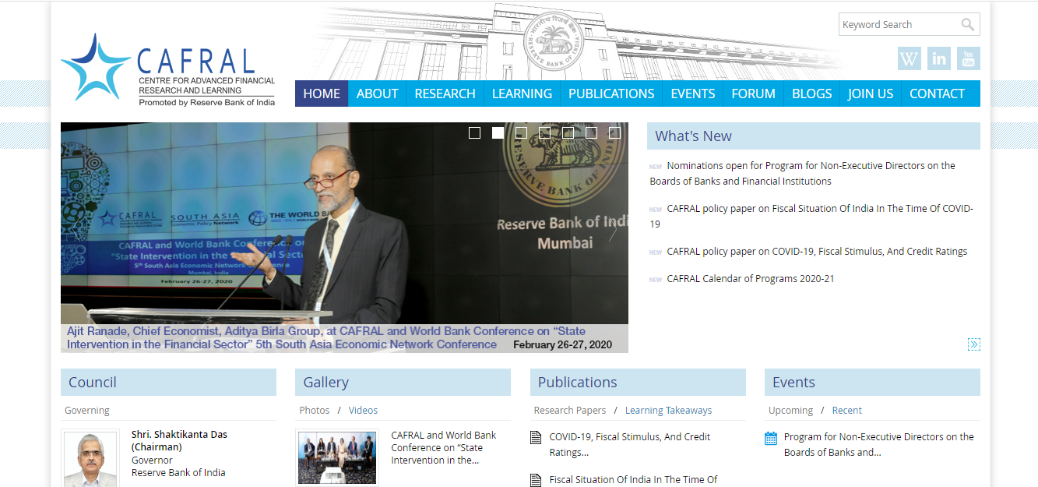Click the conference panel gallery thumbnail
This screenshot has width=1038, height=487.
[337, 457]
